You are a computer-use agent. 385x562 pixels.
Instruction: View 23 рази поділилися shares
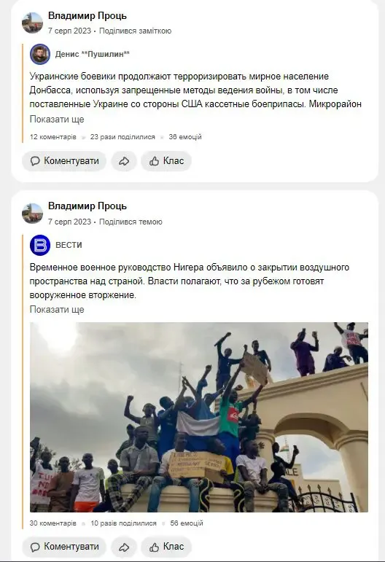tap(122, 137)
